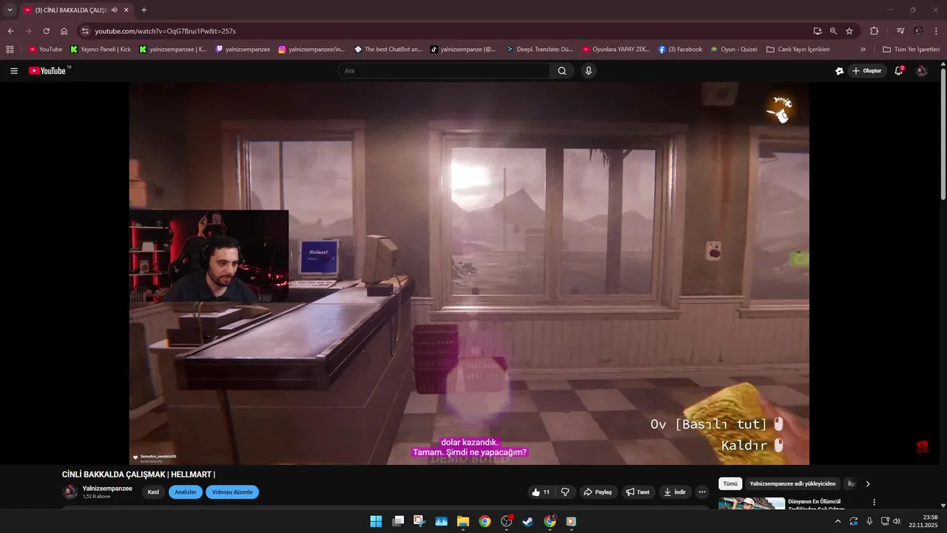Open the 'Oyun - Quizei' bookmark
Image resolution: width=947 pixels, height=533 pixels.
point(733,50)
